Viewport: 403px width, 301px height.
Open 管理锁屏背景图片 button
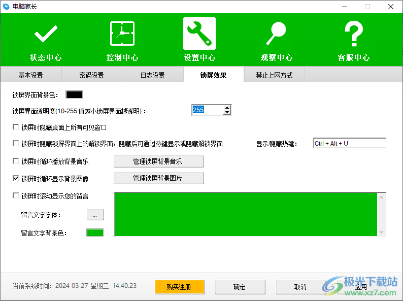[x=159, y=178]
